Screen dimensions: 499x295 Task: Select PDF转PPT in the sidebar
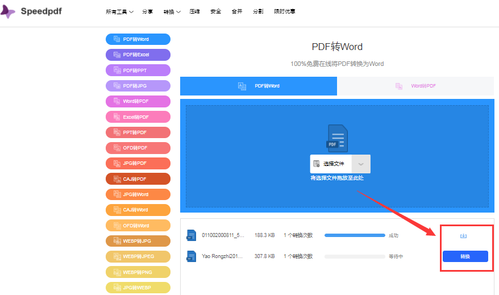138,70
